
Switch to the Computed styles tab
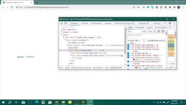[x=139, y=27]
